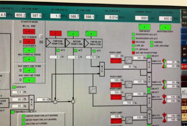
Task: Click the ramp function block below MIN selector
Action: [x=92, y=90]
